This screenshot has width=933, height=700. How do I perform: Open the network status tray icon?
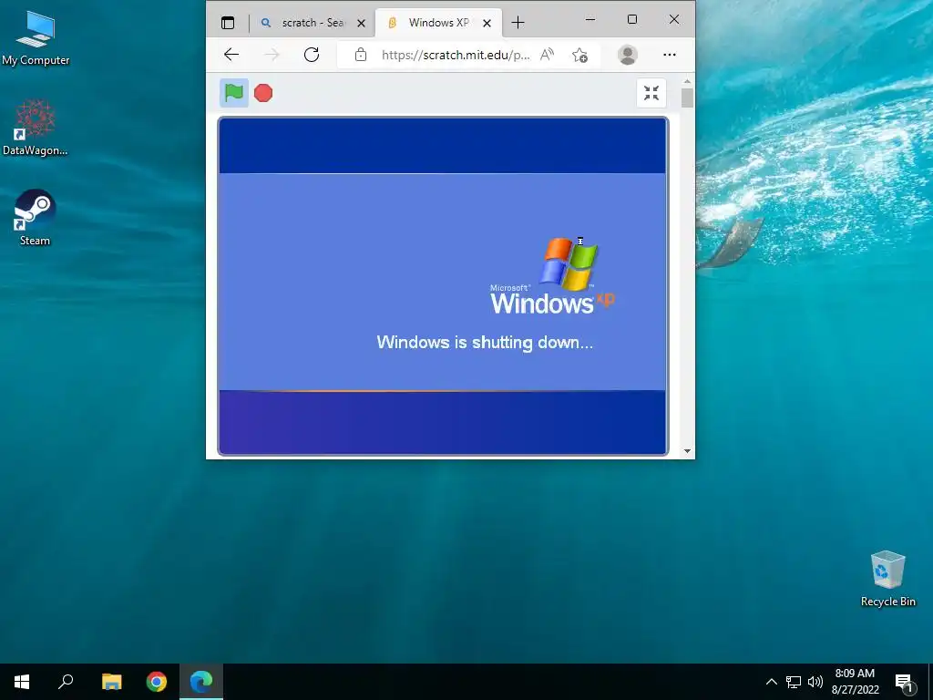click(794, 682)
